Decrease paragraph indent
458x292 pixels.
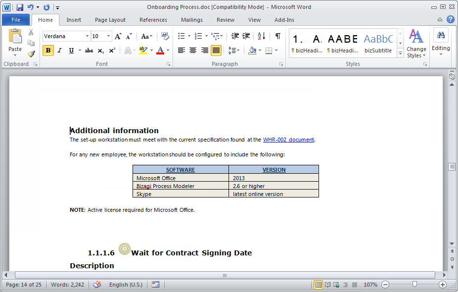(x=235, y=36)
